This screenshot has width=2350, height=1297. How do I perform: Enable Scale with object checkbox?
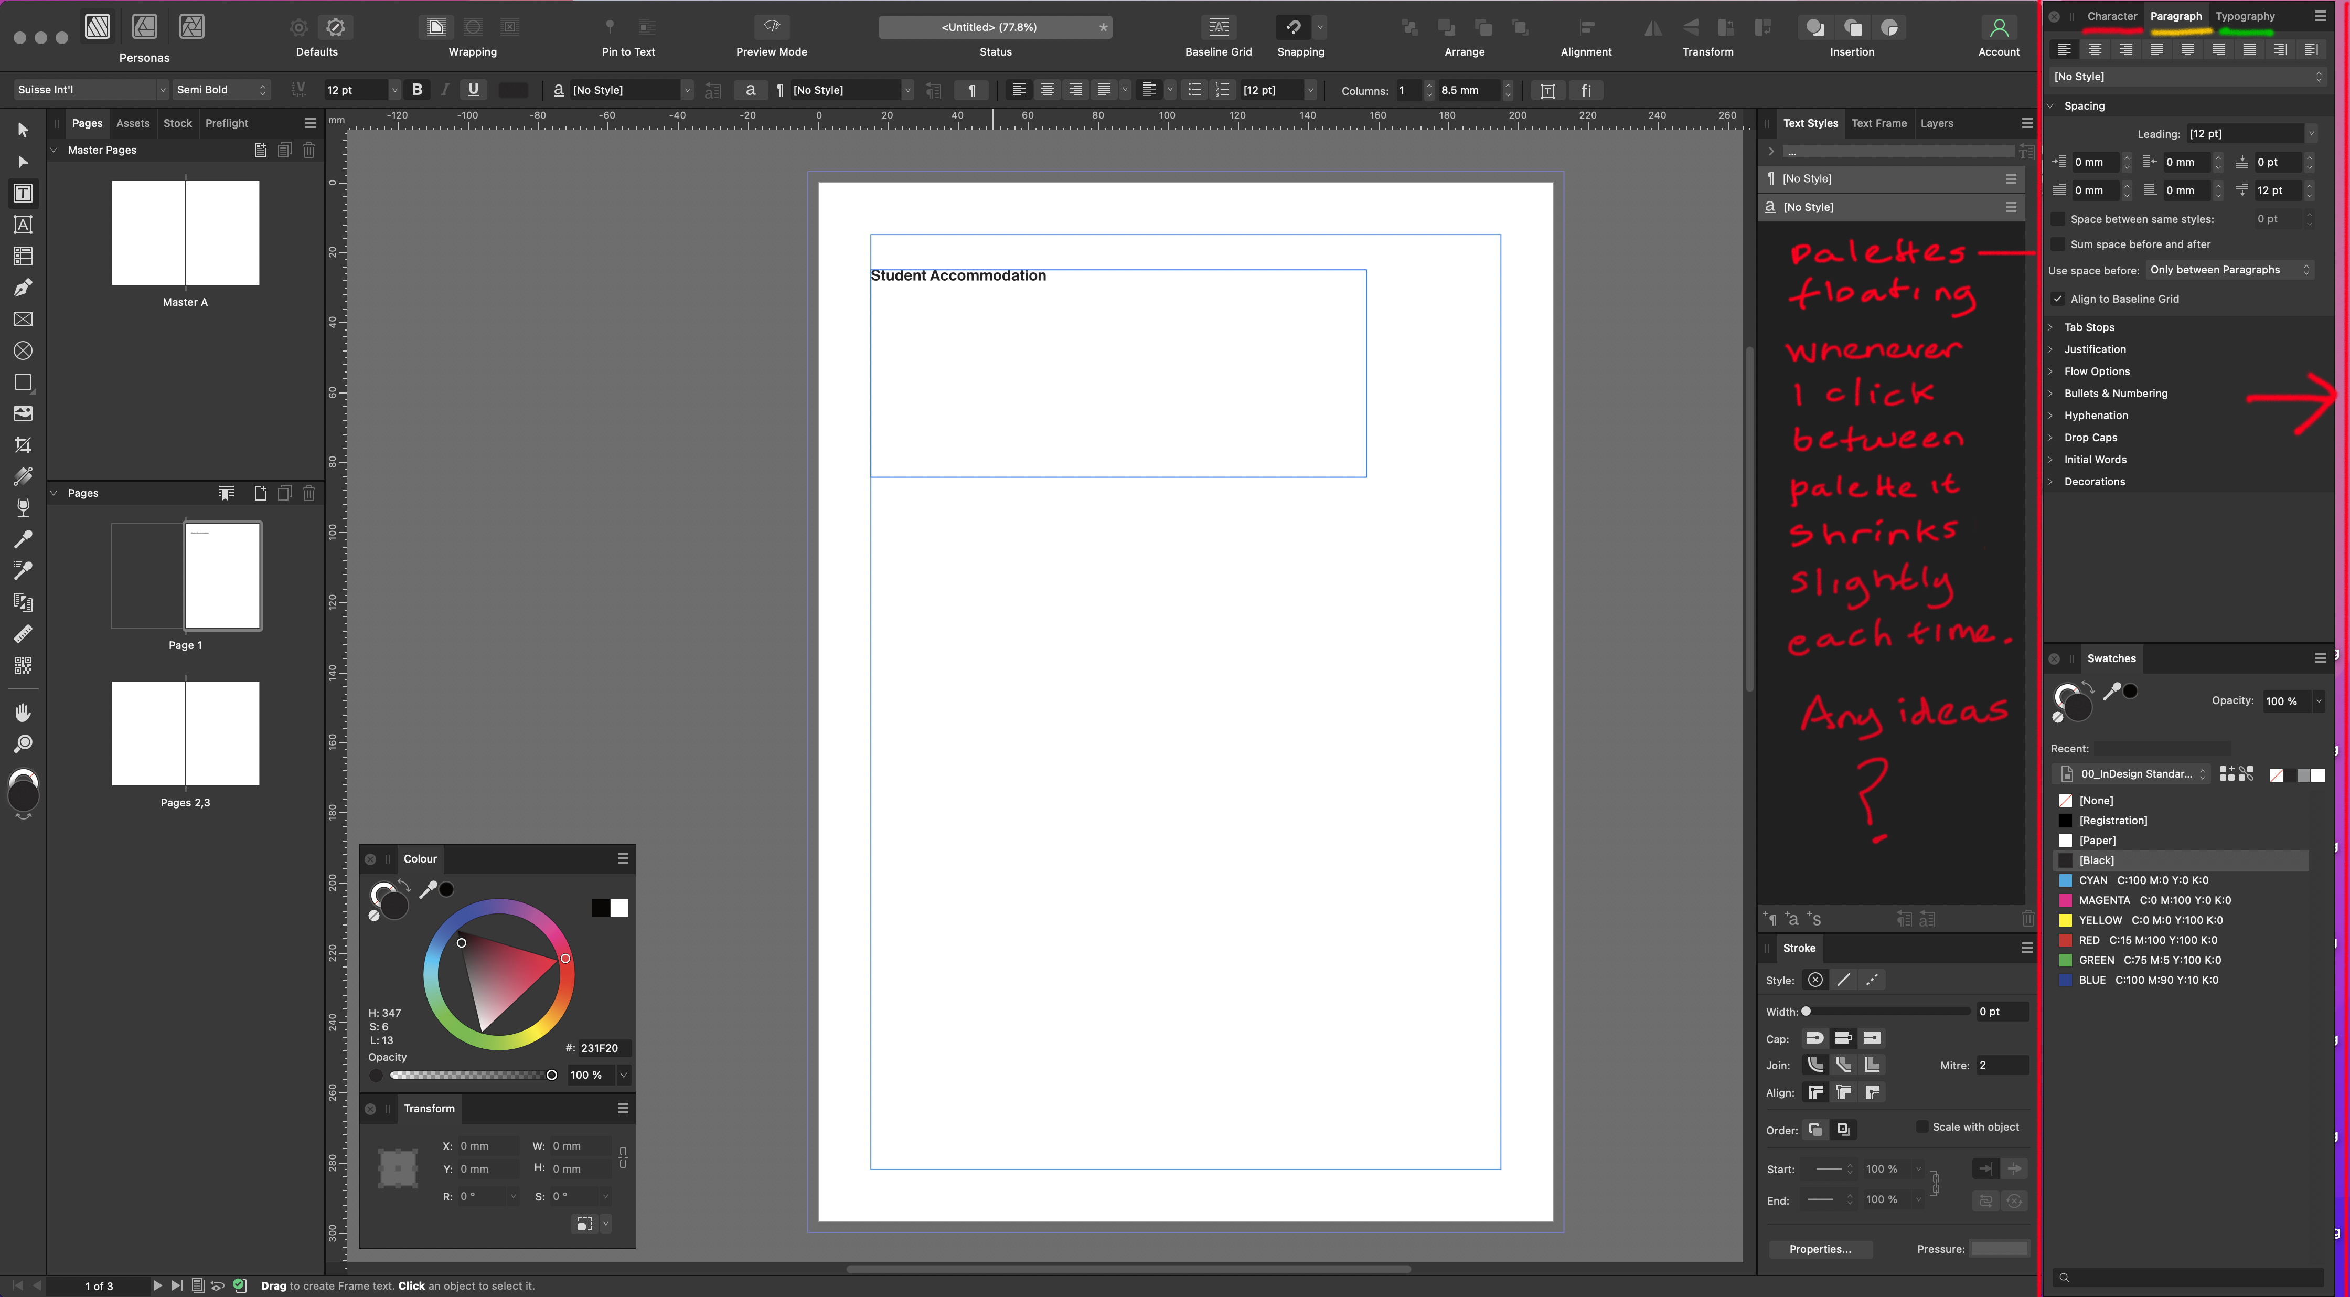coord(1922,1126)
